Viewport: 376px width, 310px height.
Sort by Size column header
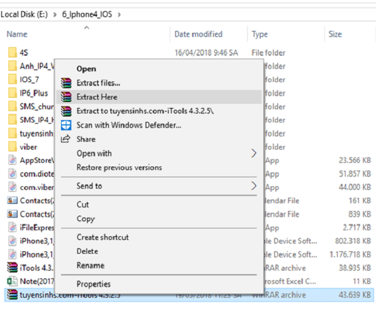[335, 34]
